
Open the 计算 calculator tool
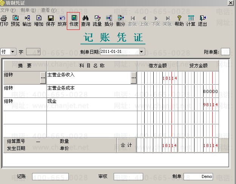point(191,21)
